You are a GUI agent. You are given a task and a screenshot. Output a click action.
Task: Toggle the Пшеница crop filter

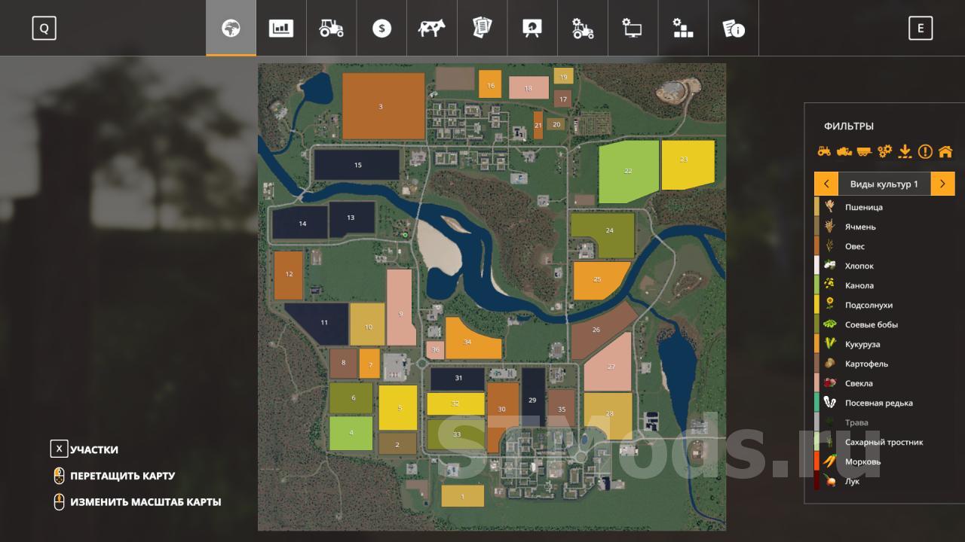pyautogui.click(x=884, y=207)
